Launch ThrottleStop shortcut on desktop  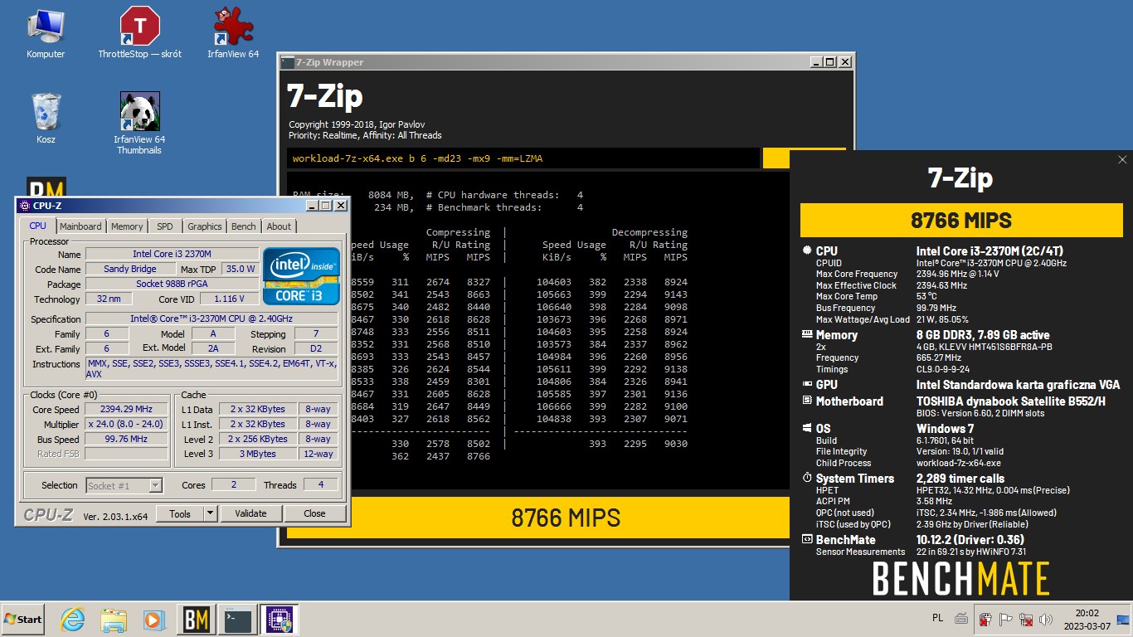click(x=139, y=33)
